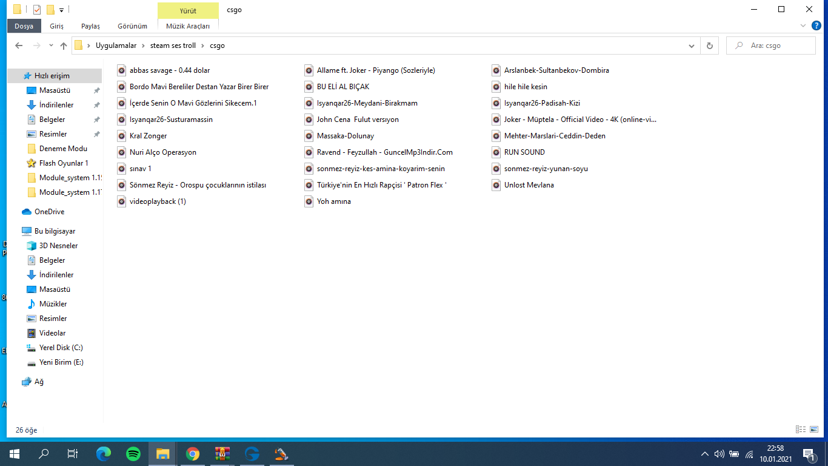Switch to Google Chrome on the taskbar
This screenshot has width=828, height=466.
[x=193, y=454]
